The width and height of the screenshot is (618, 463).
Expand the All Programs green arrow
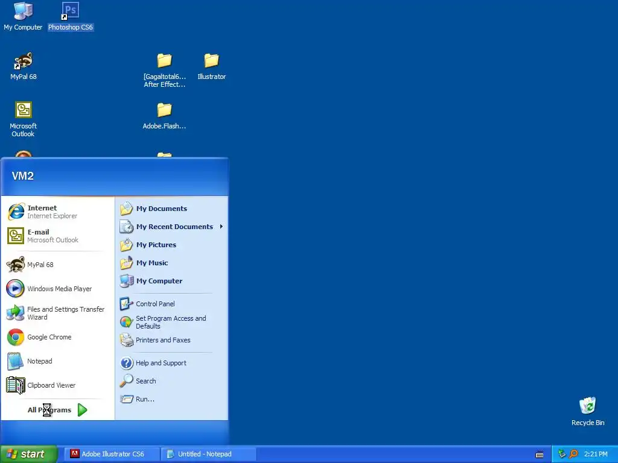[82, 410]
